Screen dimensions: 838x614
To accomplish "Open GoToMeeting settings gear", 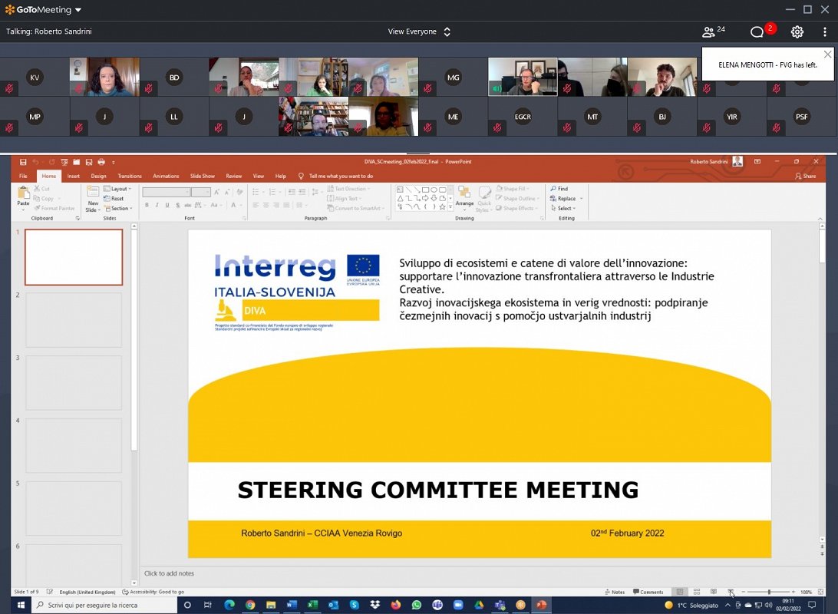I will (x=797, y=32).
